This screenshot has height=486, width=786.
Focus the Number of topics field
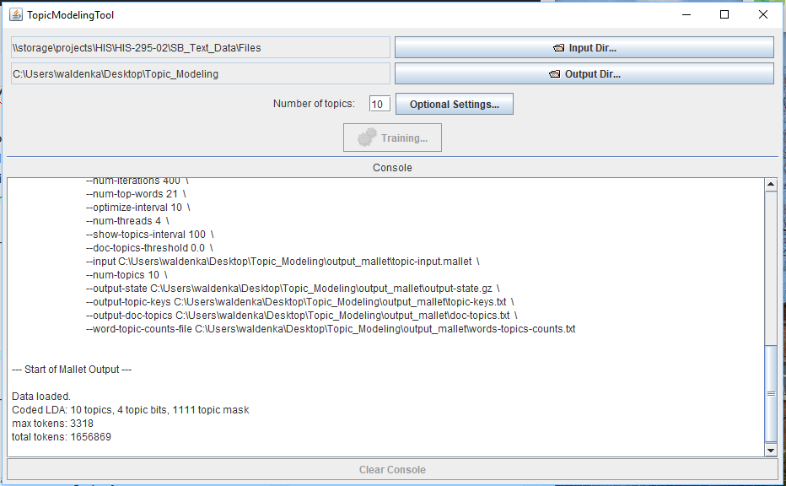[379, 105]
